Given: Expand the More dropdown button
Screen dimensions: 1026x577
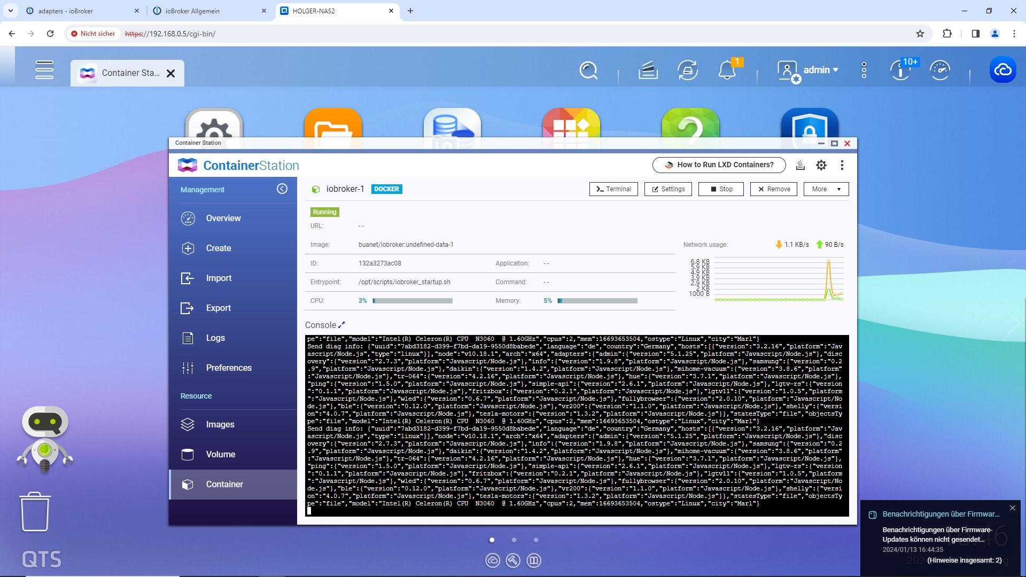Looking at the screenshot, I should coord(826,189).
